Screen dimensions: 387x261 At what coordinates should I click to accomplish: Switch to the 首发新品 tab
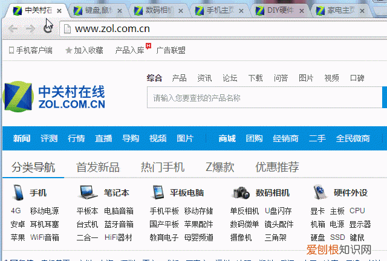point(98,167)
